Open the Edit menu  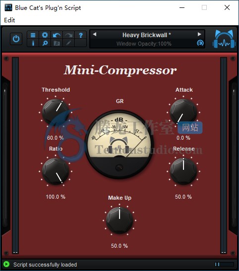[x=9, y=20]
